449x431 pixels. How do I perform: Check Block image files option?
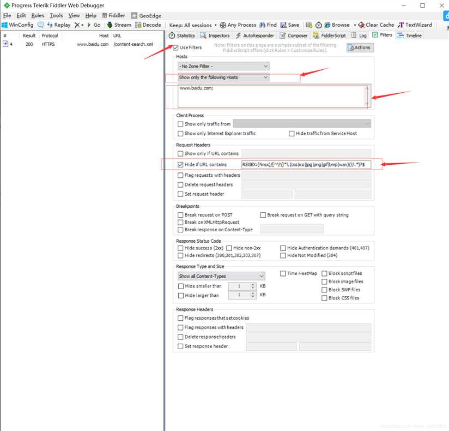(x=324, y=282)
